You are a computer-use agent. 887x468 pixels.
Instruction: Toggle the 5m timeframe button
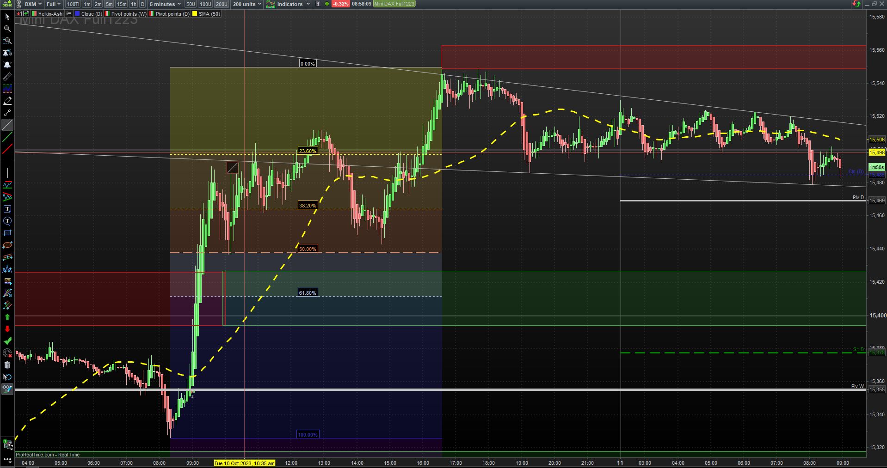coord(109,4)
